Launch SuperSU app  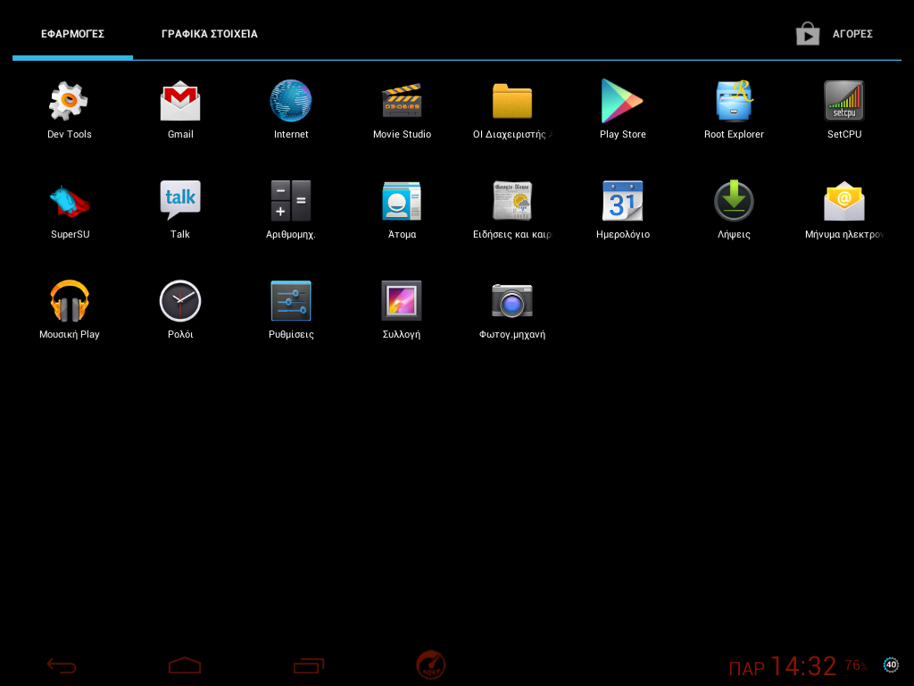(70, 201)
